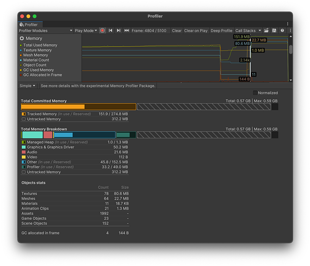Click the Clear button

[177, 30]
